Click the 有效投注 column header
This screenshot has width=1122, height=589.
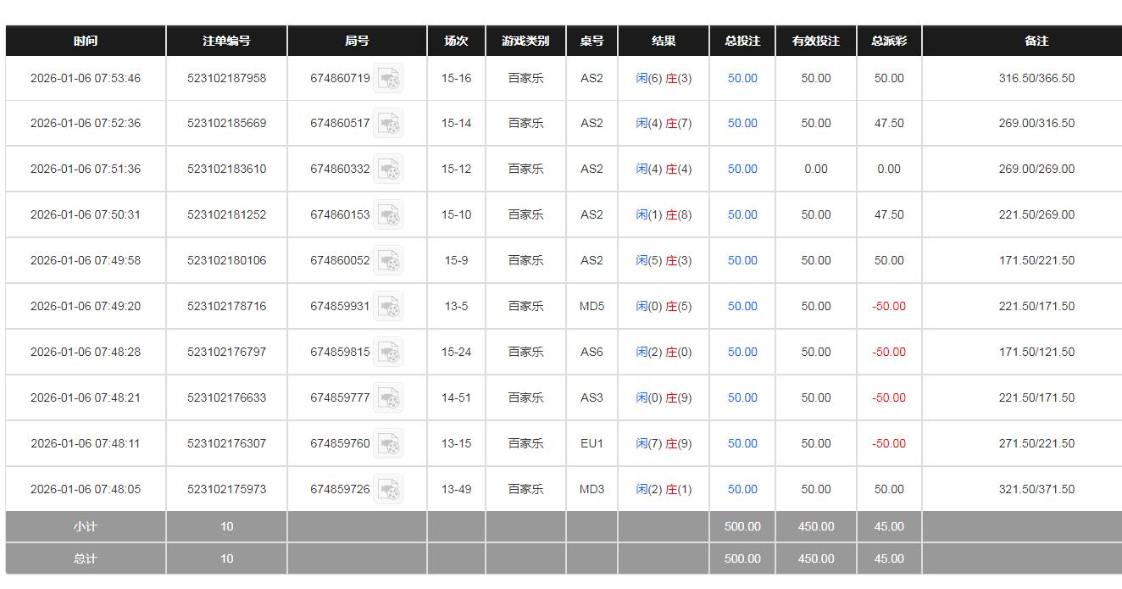click(816, 41)
